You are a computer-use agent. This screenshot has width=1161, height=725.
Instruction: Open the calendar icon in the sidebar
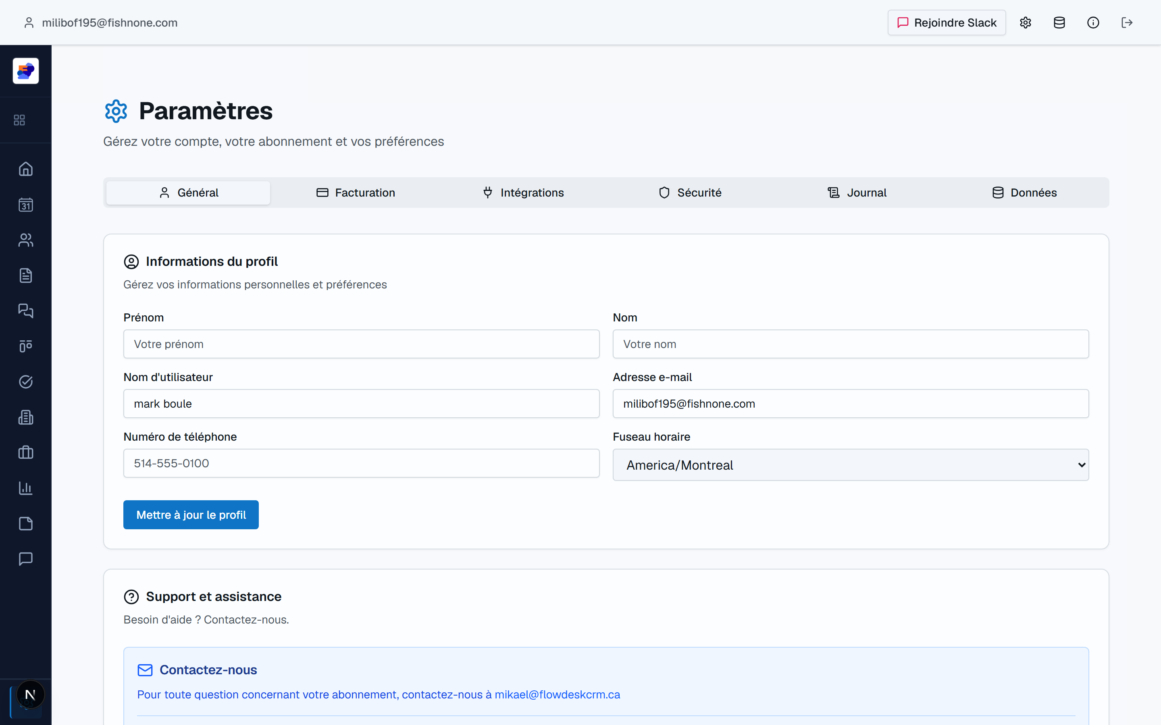click(26, 205)
